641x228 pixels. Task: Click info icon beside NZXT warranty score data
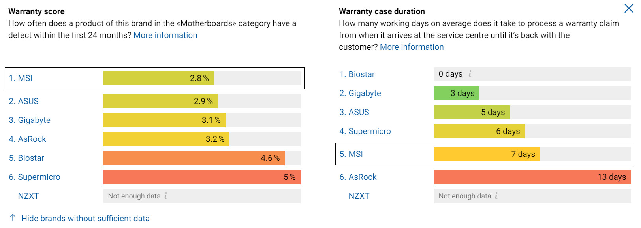coord(165,196)
